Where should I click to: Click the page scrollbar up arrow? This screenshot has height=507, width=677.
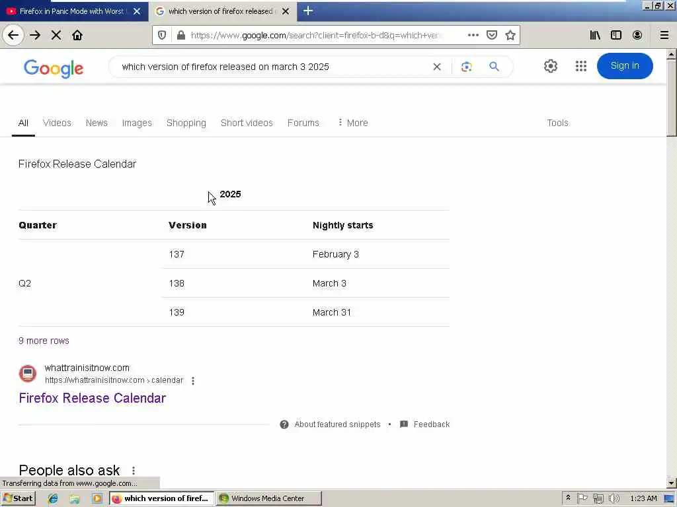672,55
